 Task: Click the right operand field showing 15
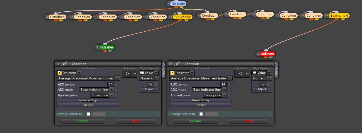[x=150, y=84]
